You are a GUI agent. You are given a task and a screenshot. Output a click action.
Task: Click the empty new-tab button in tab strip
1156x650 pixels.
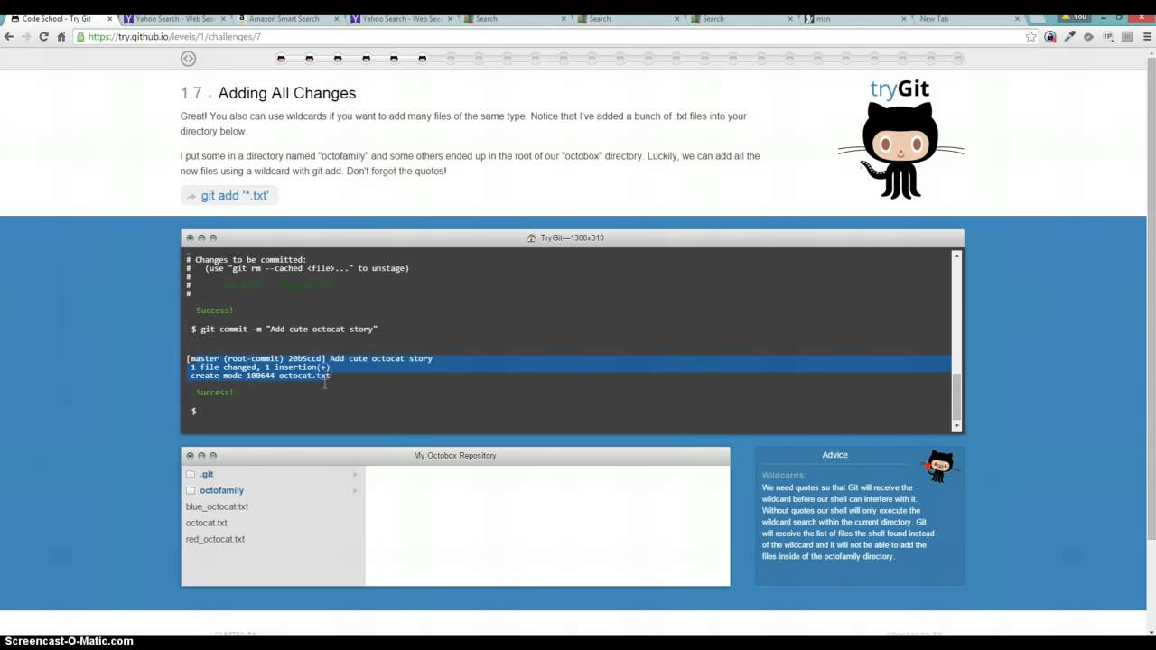coord(1038,18)
